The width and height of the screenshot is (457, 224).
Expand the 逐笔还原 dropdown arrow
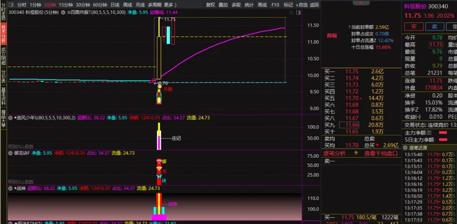coord(406,148)
